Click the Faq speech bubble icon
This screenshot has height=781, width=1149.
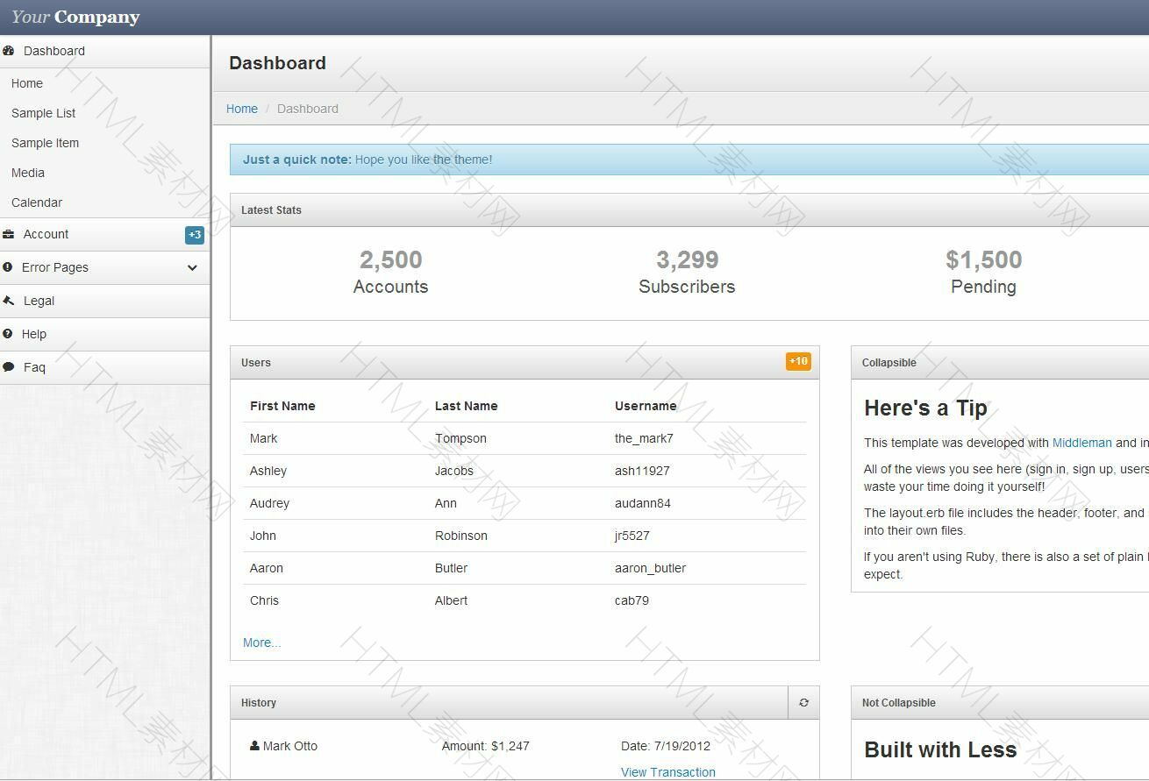pyautogui.click(x=9, y=367)
